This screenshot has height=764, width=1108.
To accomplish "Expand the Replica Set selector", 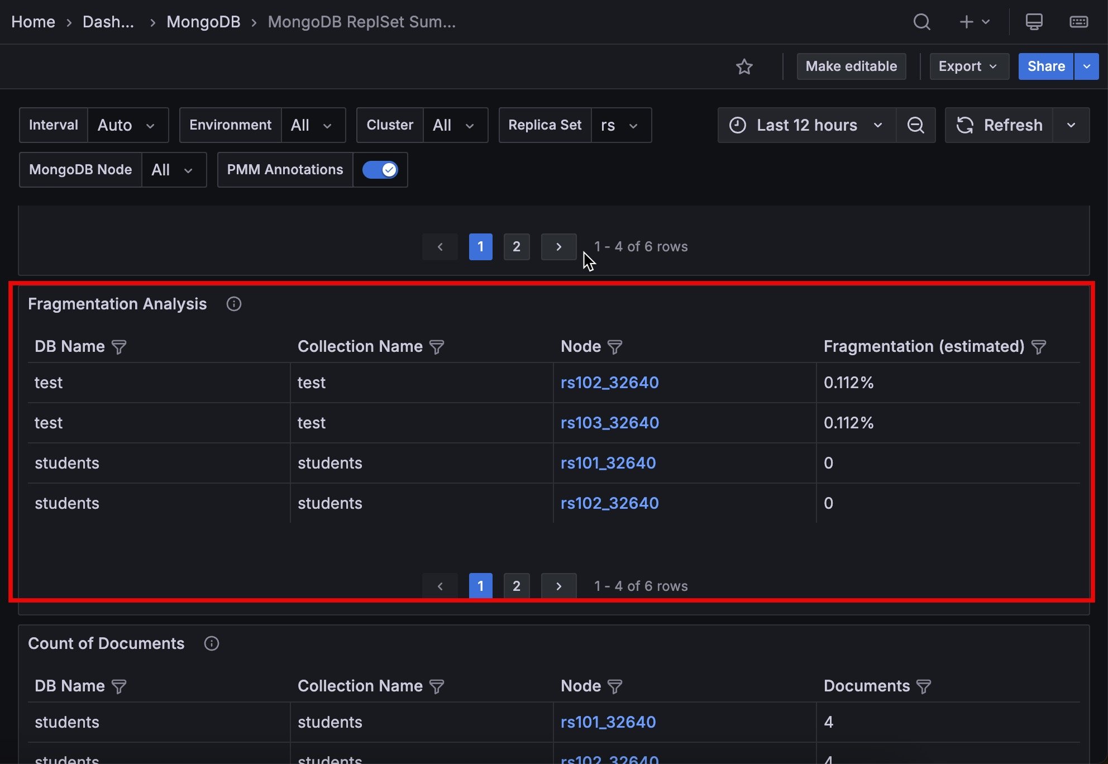I will point(621,125).
